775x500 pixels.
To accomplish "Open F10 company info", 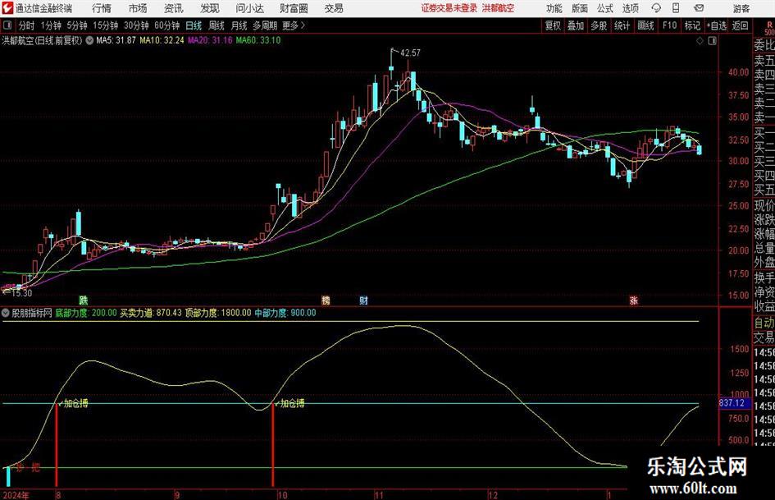I will tap(670, 25).
